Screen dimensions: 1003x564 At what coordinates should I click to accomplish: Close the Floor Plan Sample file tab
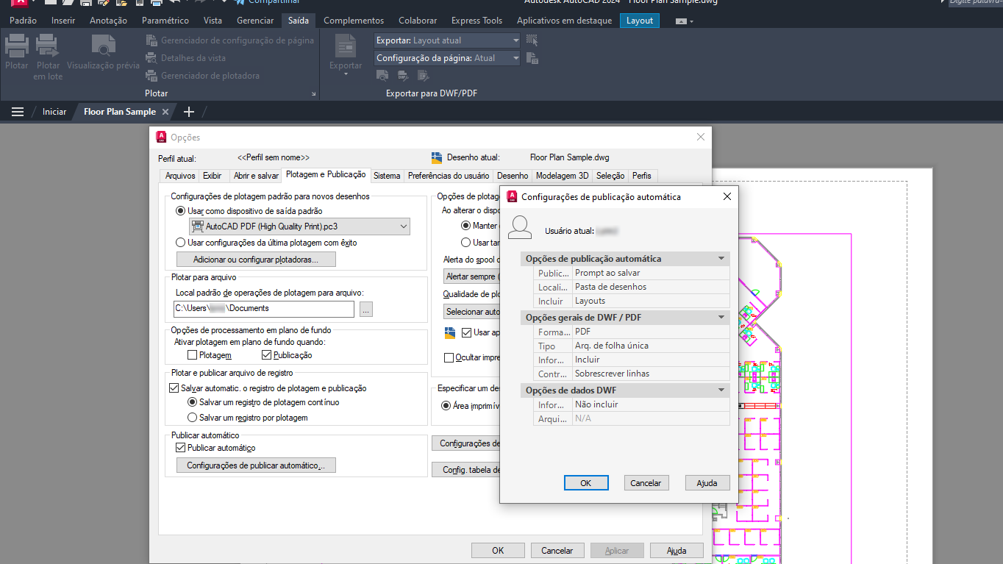tap(165, 112)
